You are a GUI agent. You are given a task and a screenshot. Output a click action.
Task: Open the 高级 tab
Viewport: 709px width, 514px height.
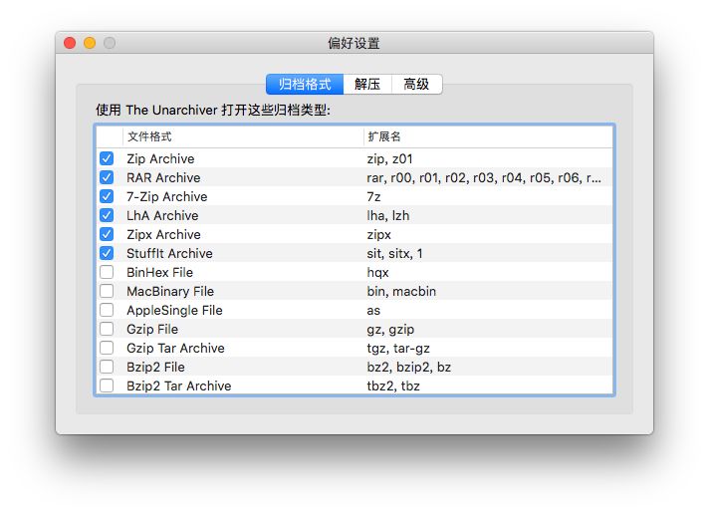(416, 84)
